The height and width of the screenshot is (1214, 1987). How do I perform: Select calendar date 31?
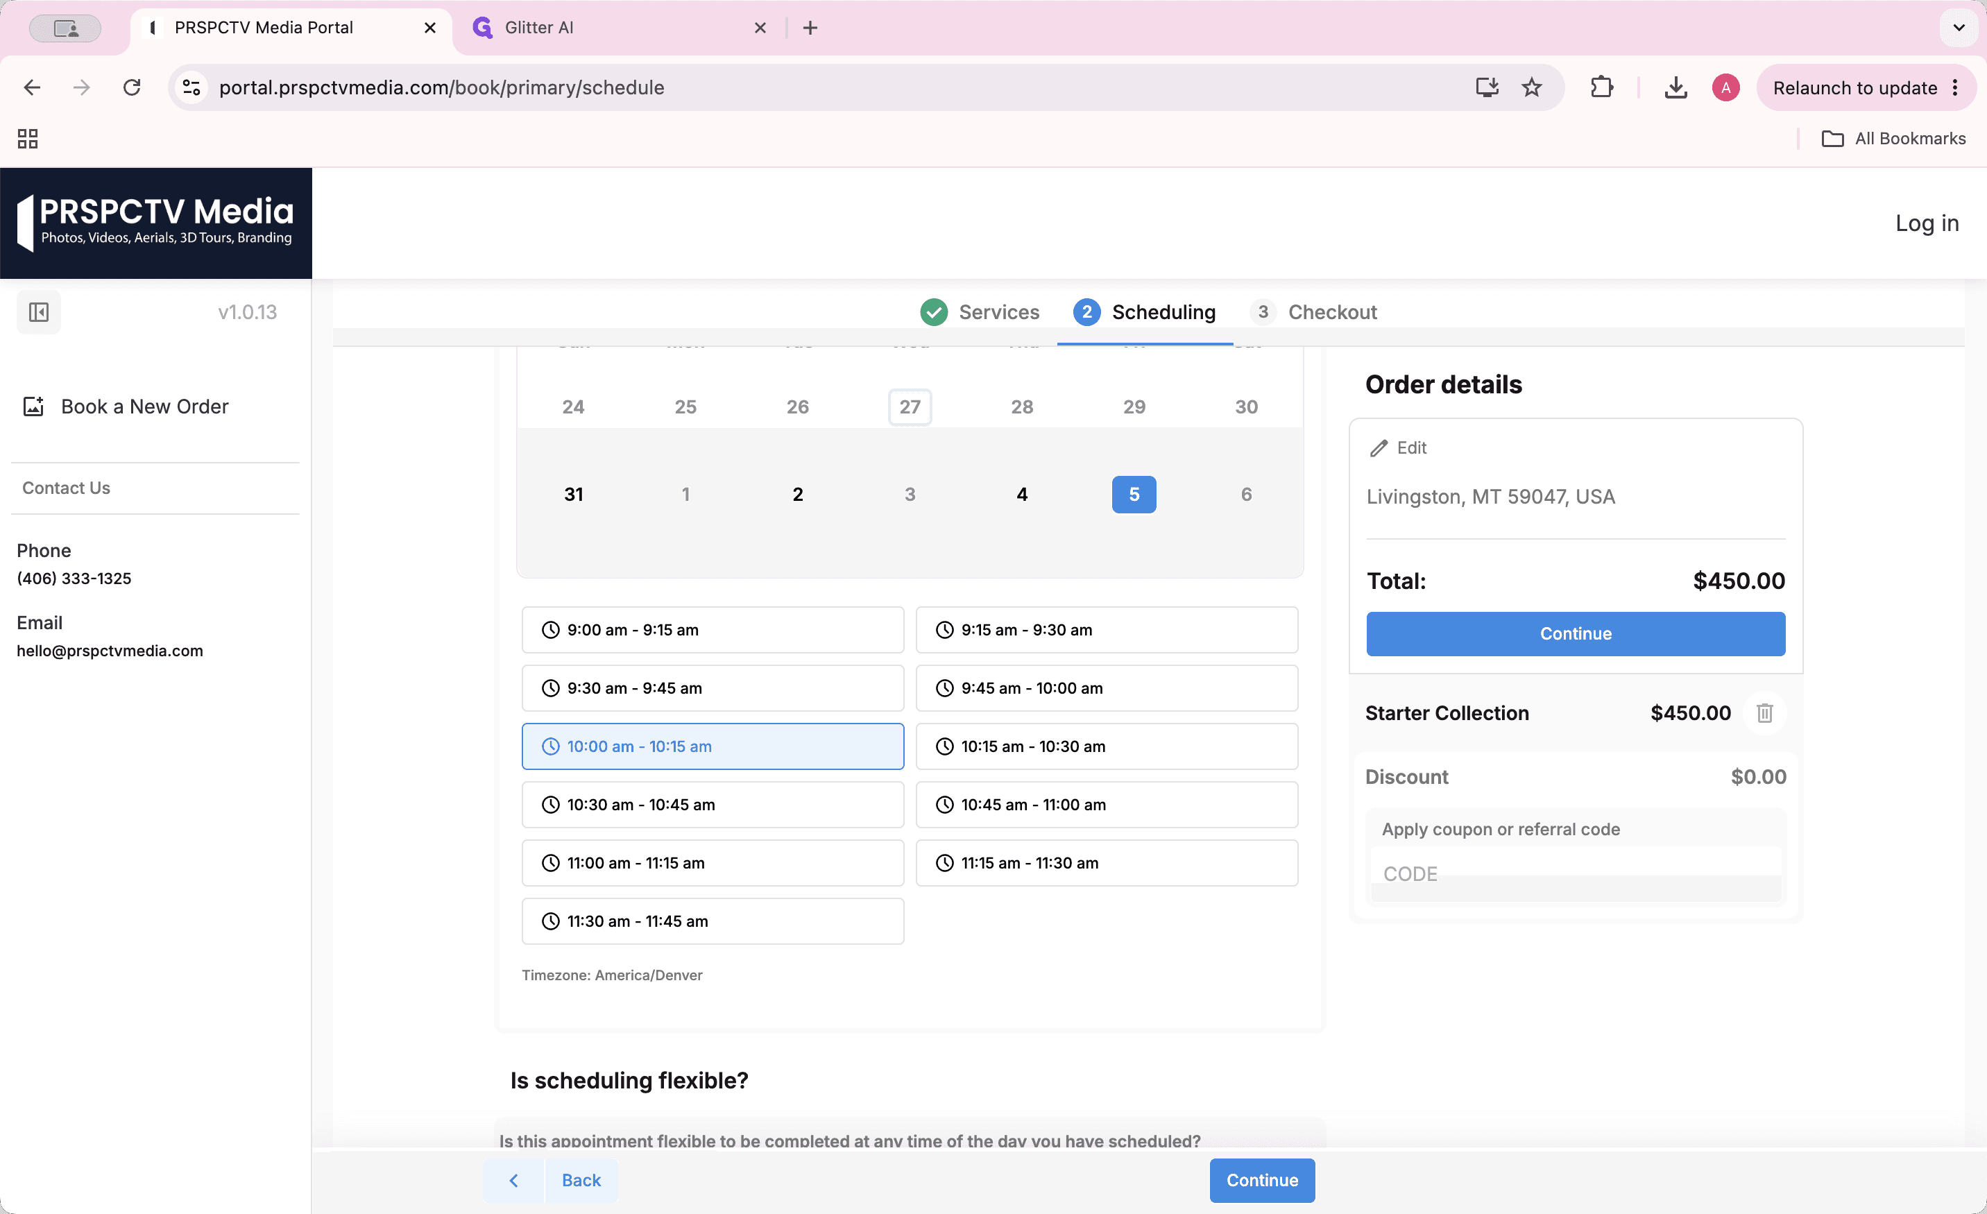[x=573, y=494]
